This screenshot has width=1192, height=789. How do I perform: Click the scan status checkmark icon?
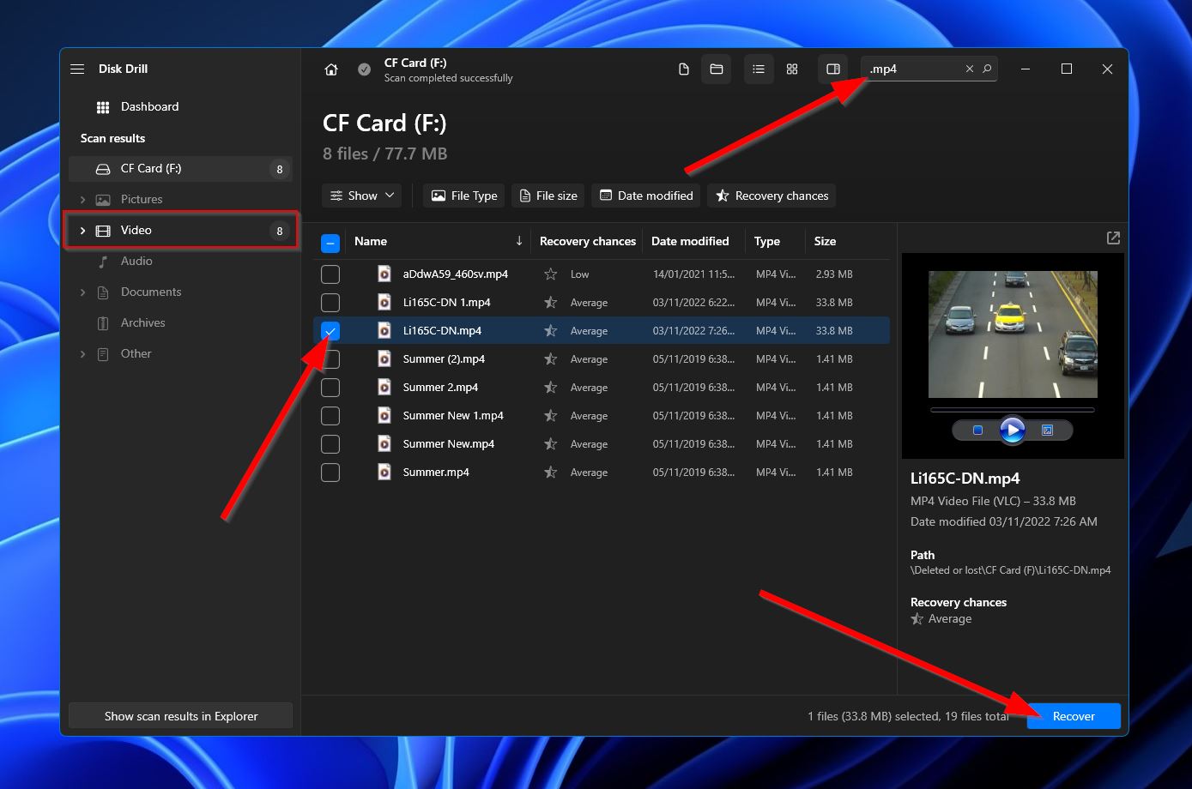364,69
